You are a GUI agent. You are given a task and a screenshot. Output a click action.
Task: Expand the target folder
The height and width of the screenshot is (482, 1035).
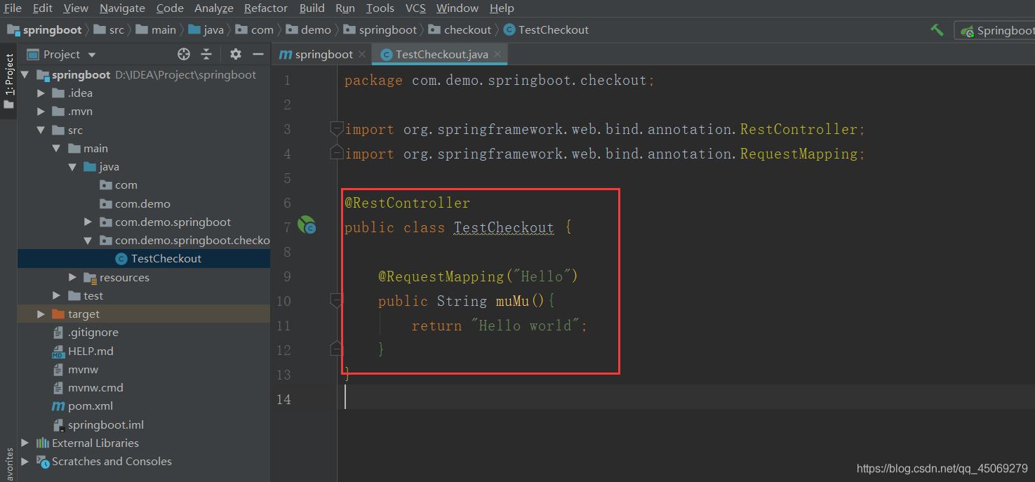coord(41,314)
